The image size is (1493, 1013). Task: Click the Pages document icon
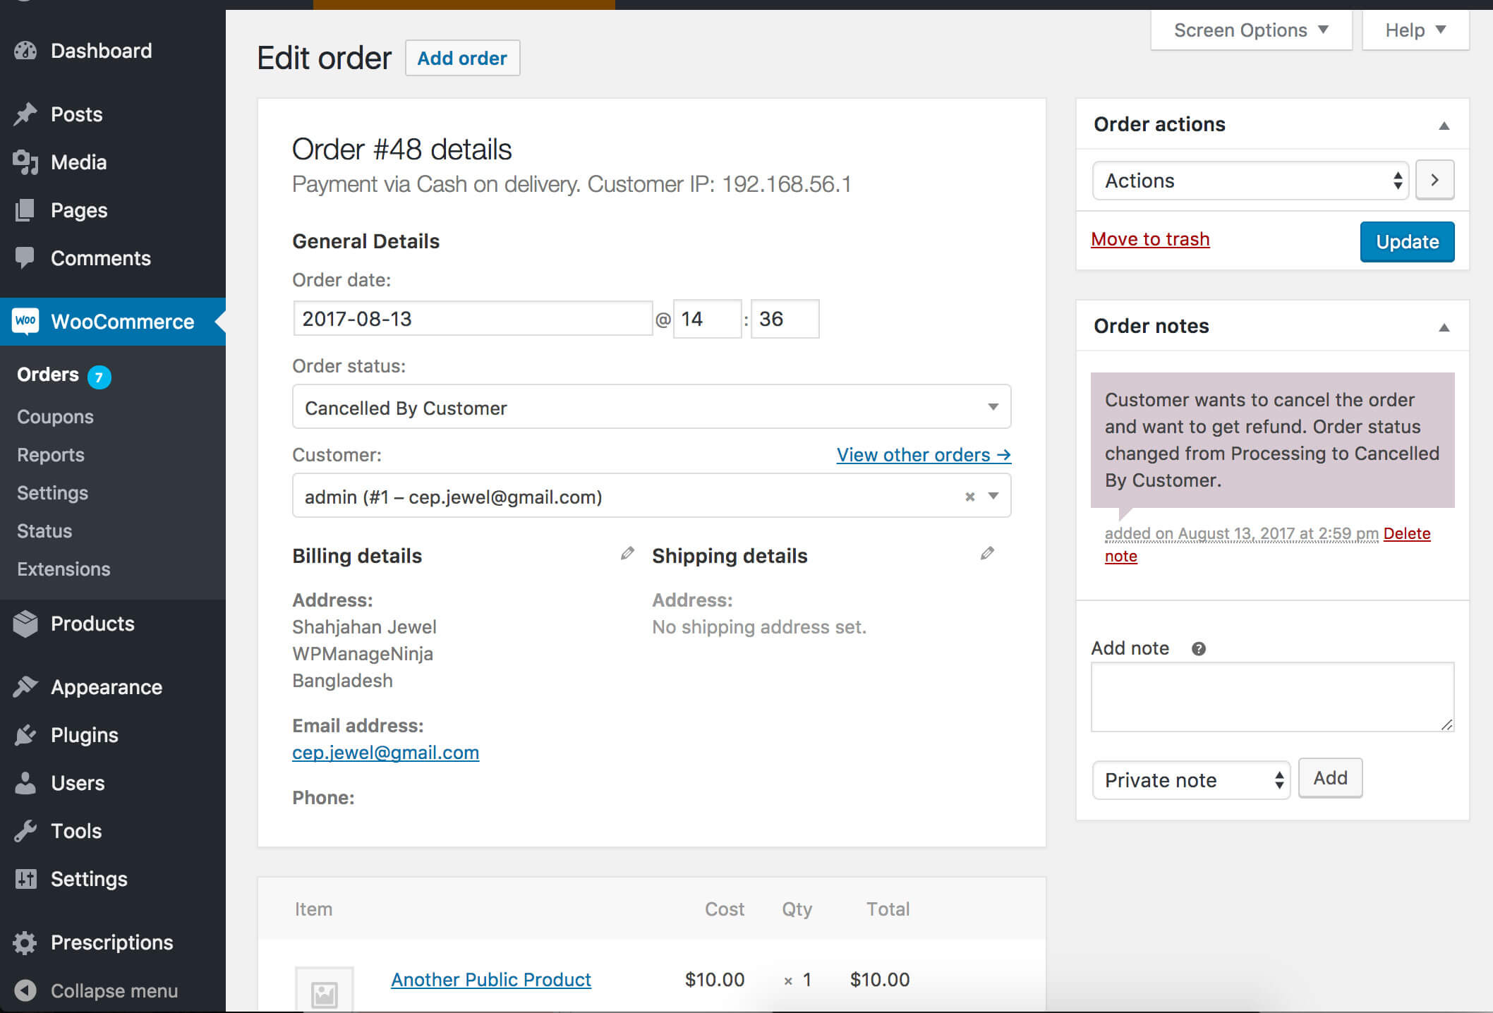25,210
